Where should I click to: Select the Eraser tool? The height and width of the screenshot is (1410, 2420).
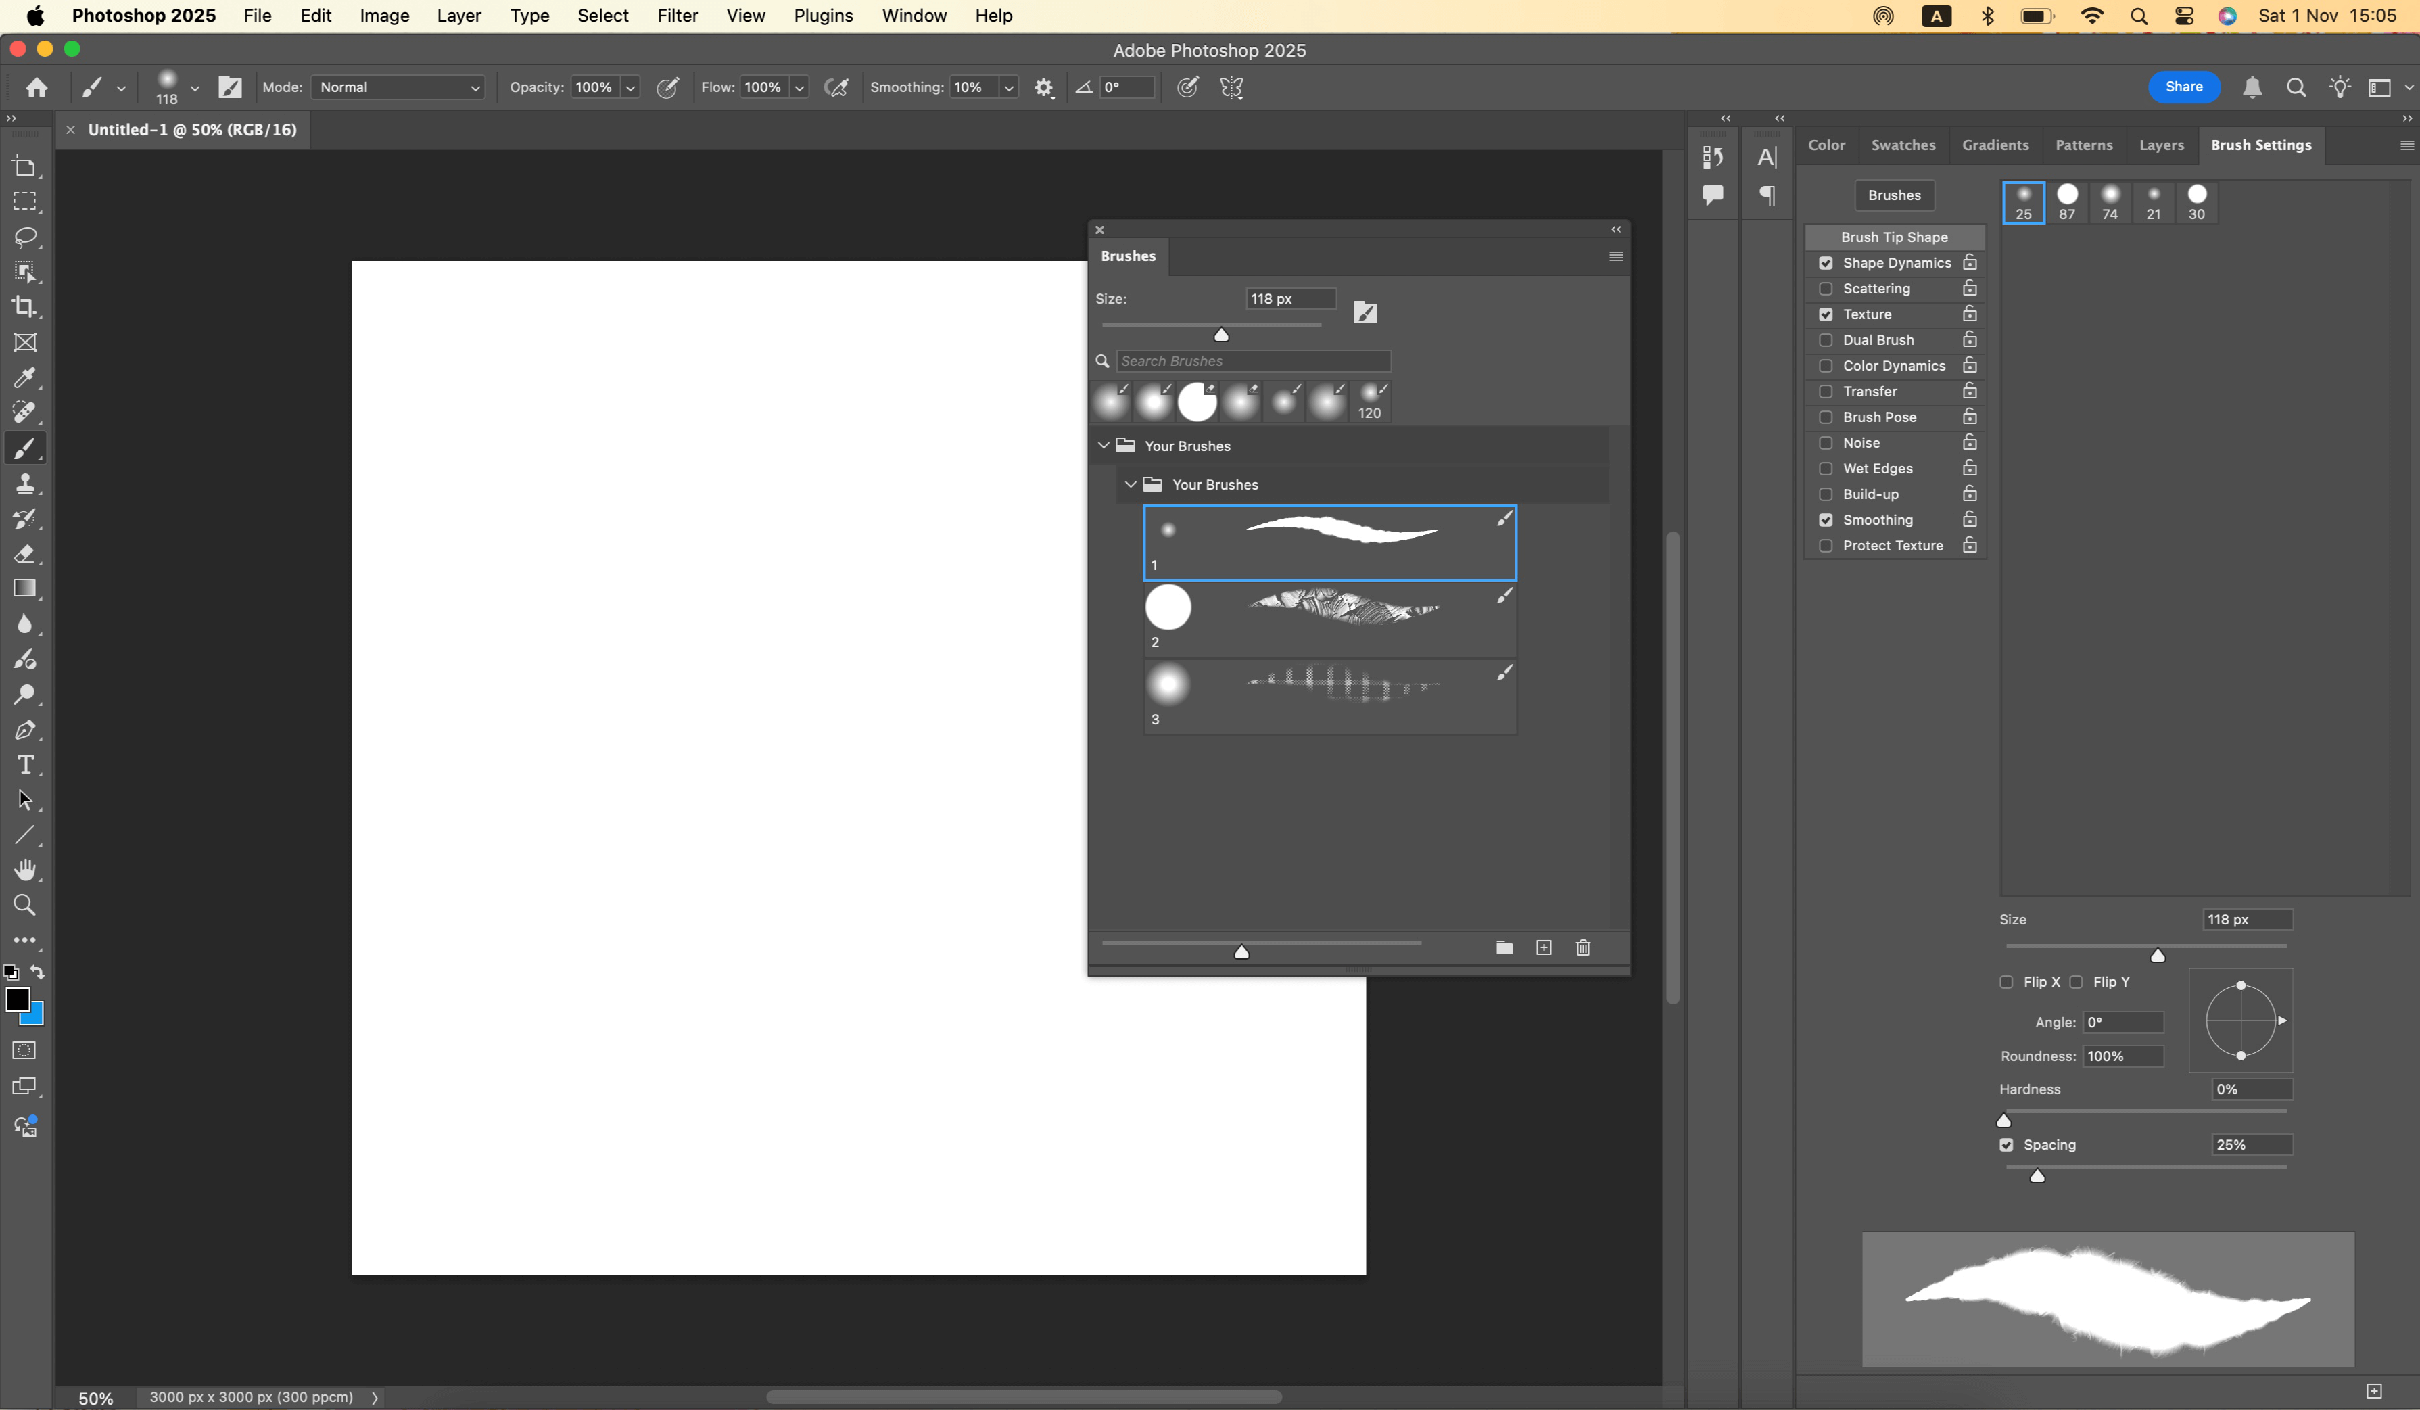[x=25, y=555]
